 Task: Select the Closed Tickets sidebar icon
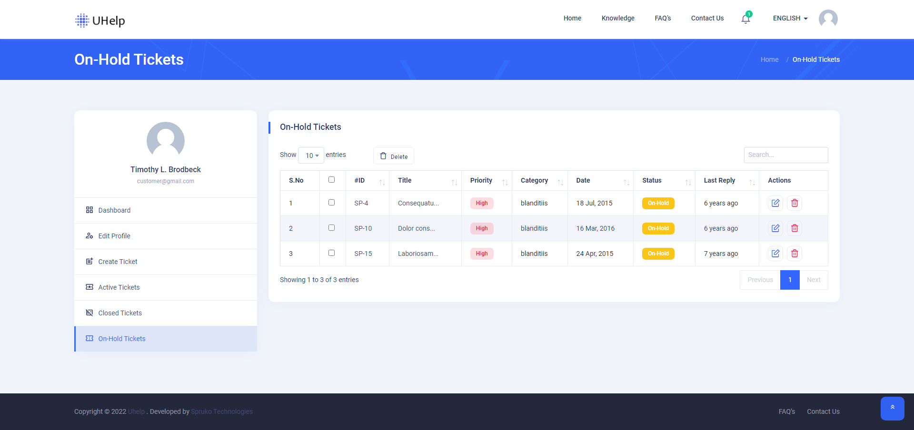point(89,313)
